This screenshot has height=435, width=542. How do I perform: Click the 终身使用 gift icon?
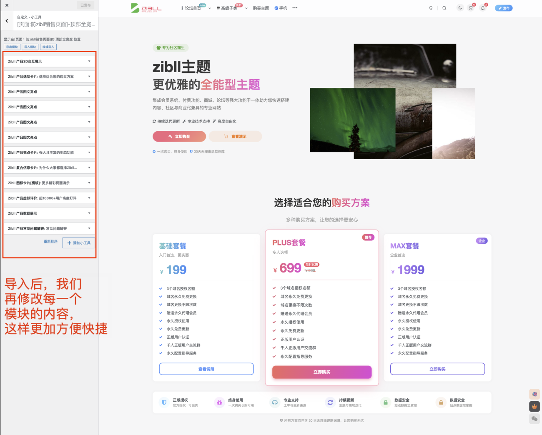pos(219,402)
